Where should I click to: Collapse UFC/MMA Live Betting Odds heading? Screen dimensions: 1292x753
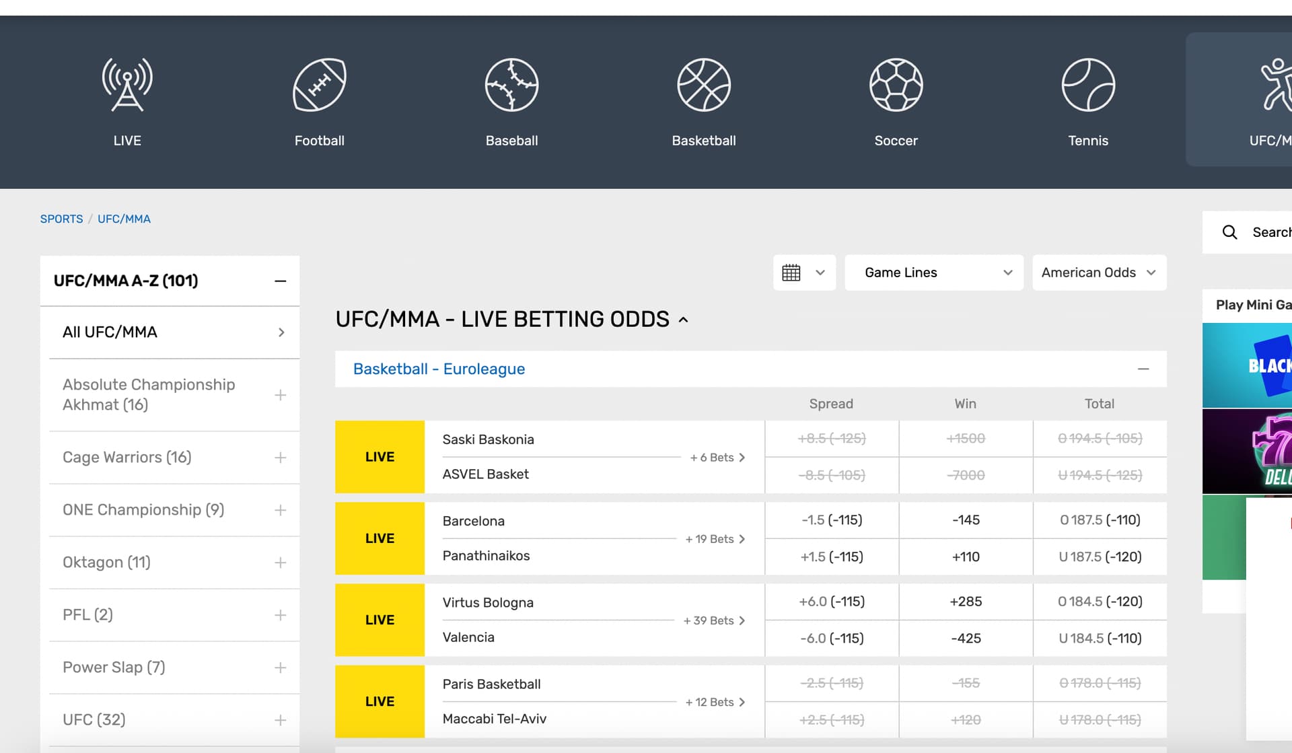[684, 320]
